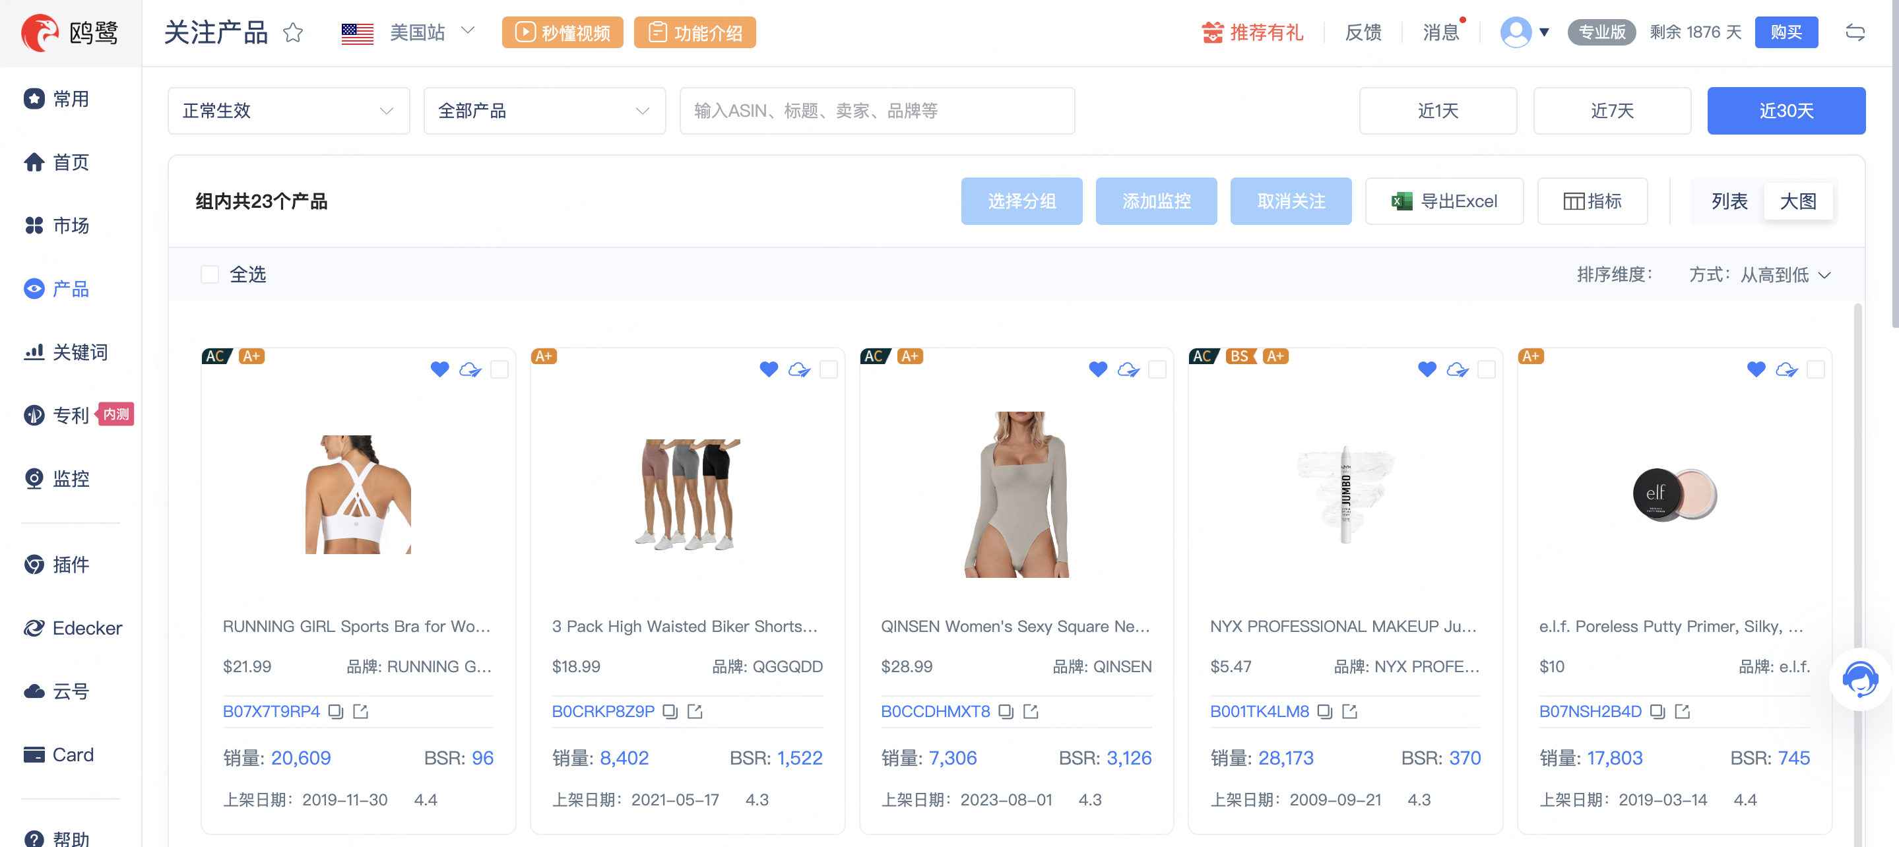The image size is (1899, 847).
Task: Click the 指标 button
Action: tap(1592, 201)
